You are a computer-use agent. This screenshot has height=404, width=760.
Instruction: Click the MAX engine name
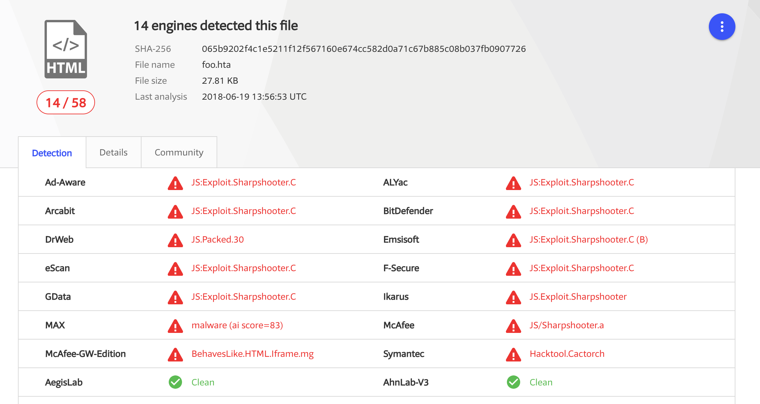coord(55,325)
